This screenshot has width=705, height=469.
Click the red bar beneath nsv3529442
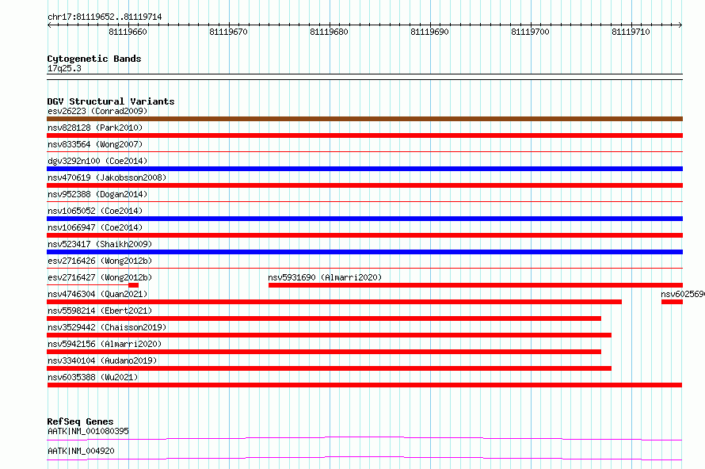pos(329,335)
